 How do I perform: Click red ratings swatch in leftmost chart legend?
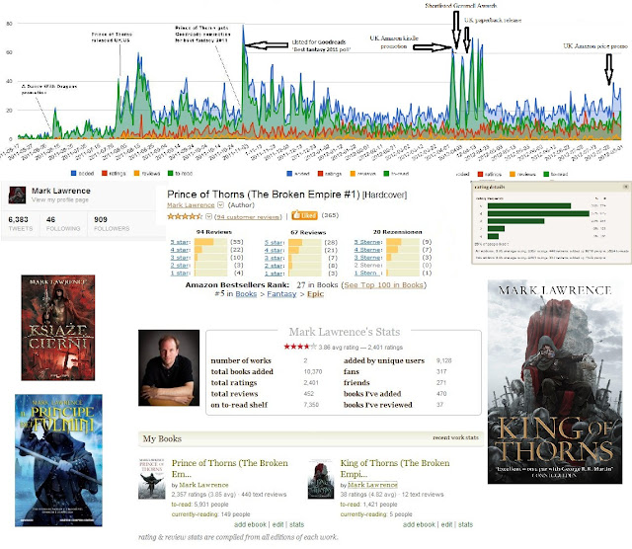coord(105,173)
